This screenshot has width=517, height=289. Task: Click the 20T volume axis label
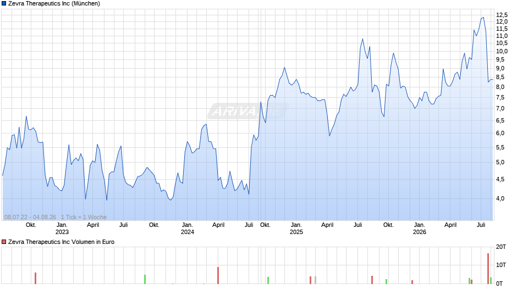pyautogui.click(x=501, y=247)
